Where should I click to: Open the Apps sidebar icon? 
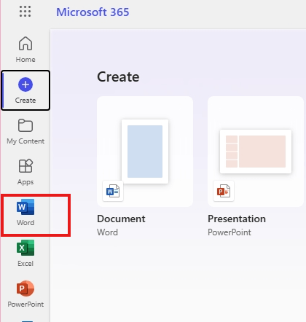[25, 165]
